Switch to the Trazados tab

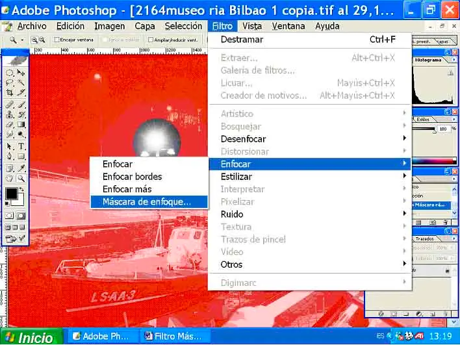tap(424, 239)
